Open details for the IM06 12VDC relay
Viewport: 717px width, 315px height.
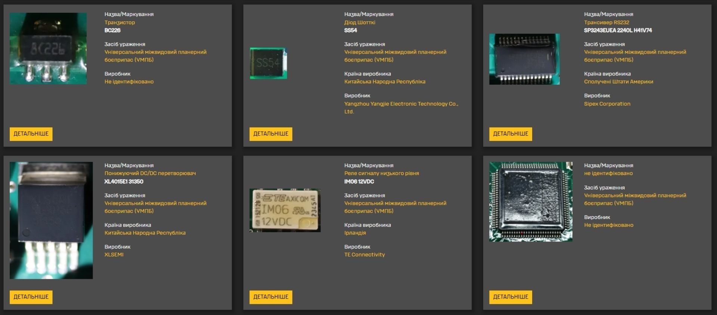(x=271, y=297)
